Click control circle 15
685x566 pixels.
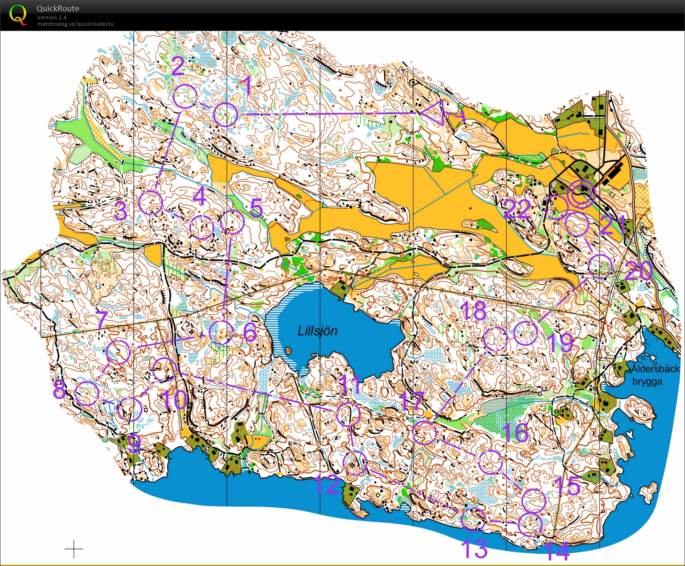coord(534,501)
